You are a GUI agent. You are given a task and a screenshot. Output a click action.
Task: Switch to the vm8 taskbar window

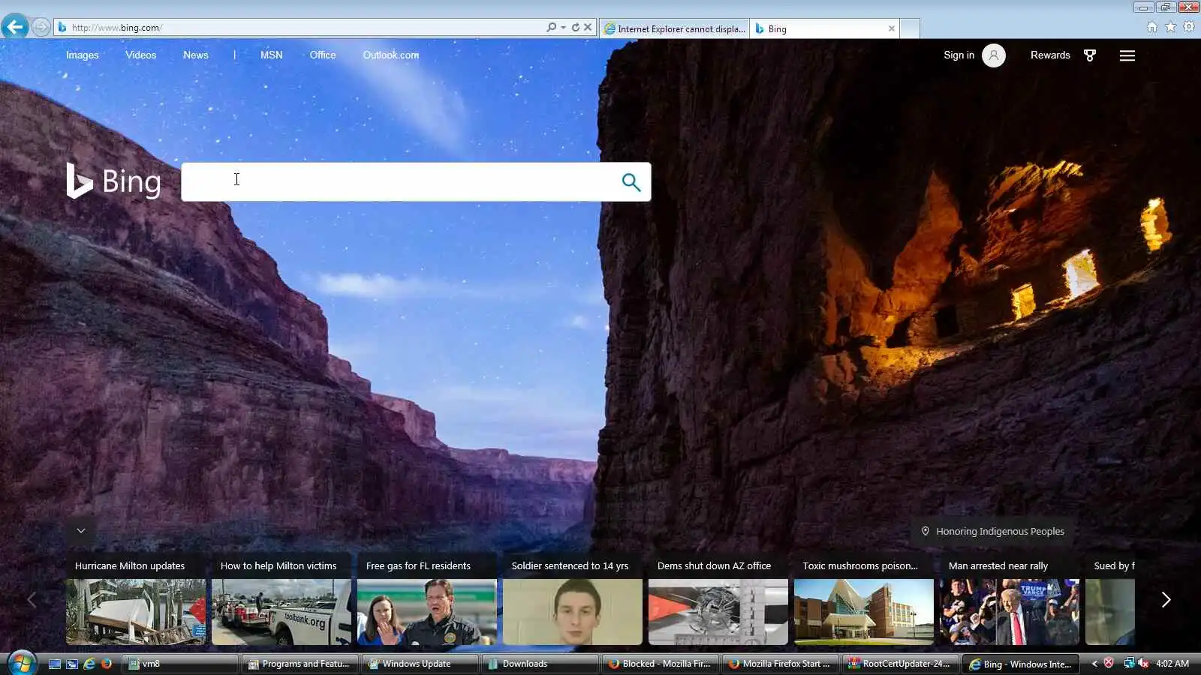click(179, 664)
